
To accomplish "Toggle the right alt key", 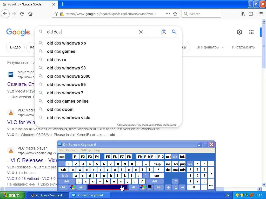I will (x=133, y=187).
